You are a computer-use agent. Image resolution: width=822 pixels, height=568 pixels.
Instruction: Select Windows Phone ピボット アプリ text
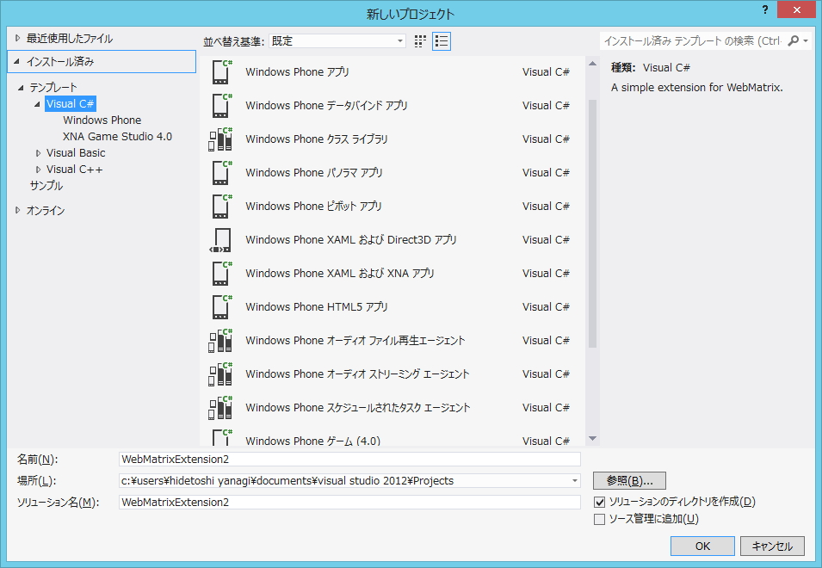coord(313,206)
